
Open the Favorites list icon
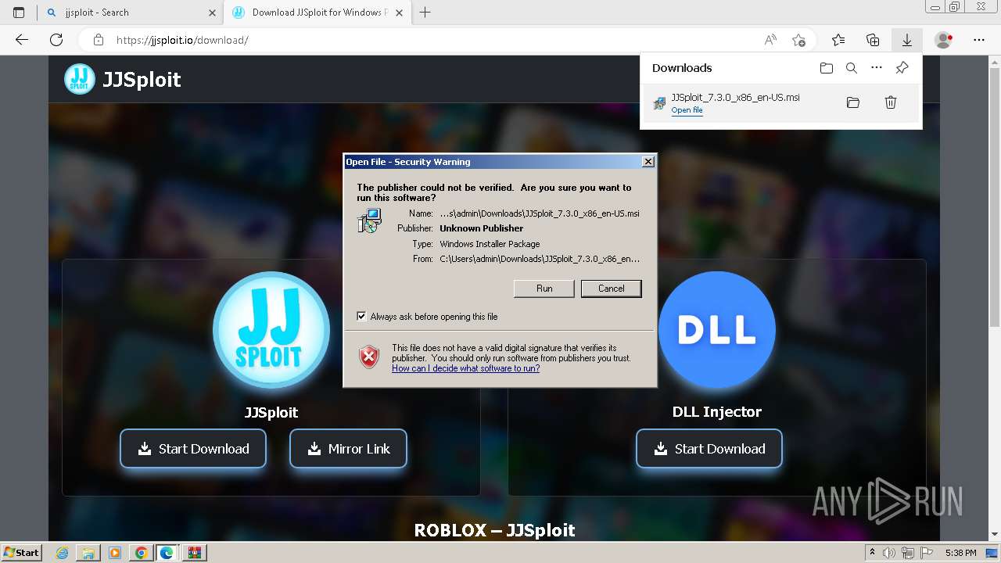[x=838, y=40]
